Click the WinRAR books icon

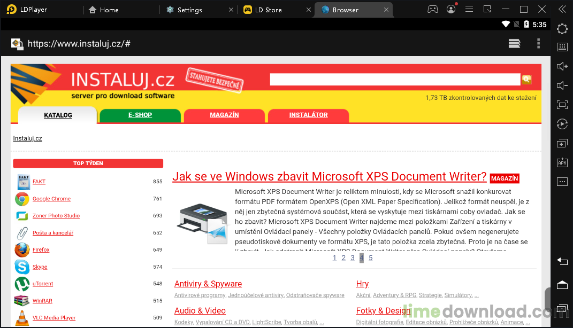coord(21,301)
